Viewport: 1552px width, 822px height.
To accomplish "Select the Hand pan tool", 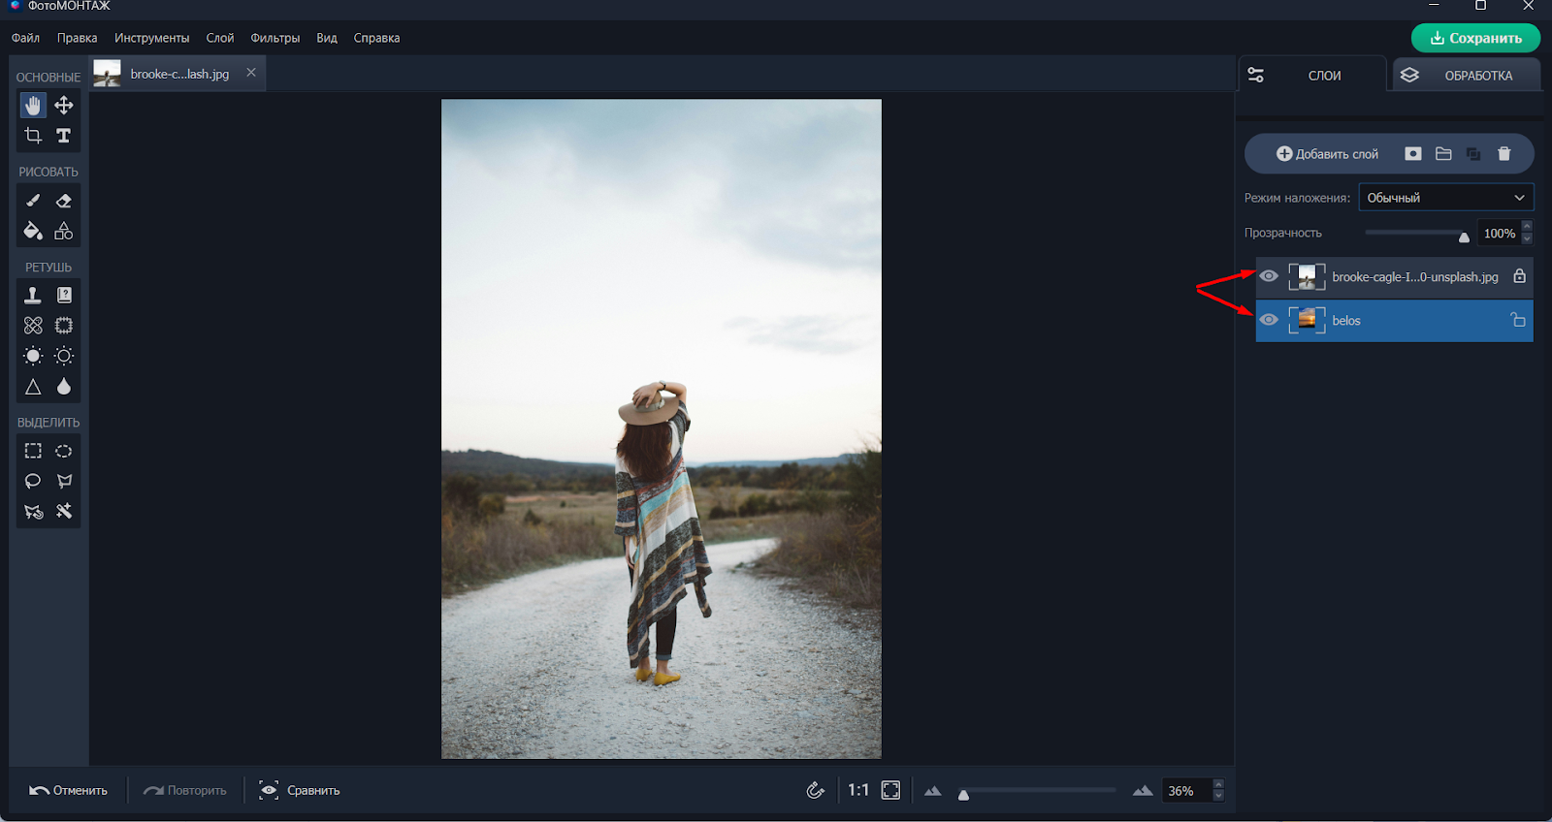I will tap(33, 105).
